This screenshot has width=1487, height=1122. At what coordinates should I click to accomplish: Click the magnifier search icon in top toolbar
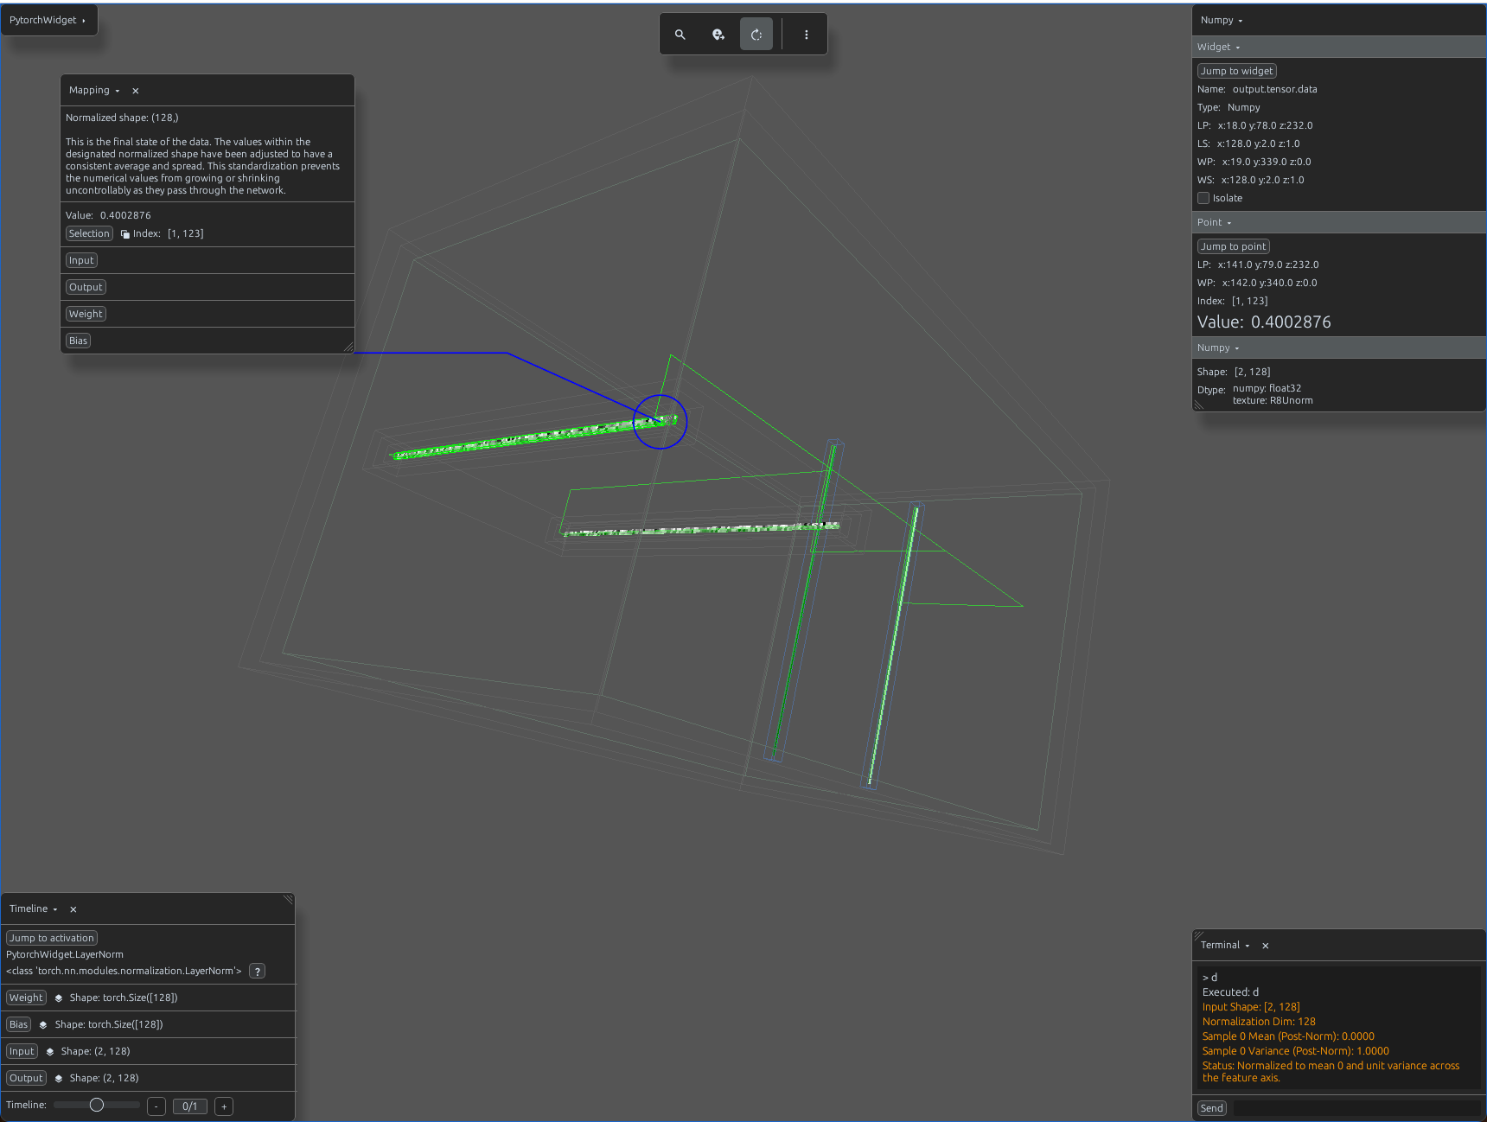click(680, 35)
